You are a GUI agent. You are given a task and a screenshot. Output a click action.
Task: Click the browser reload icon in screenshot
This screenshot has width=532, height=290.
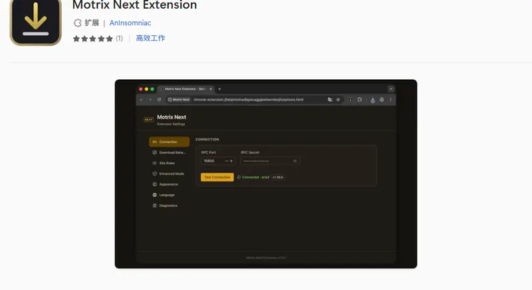click(x=159, y=100)
